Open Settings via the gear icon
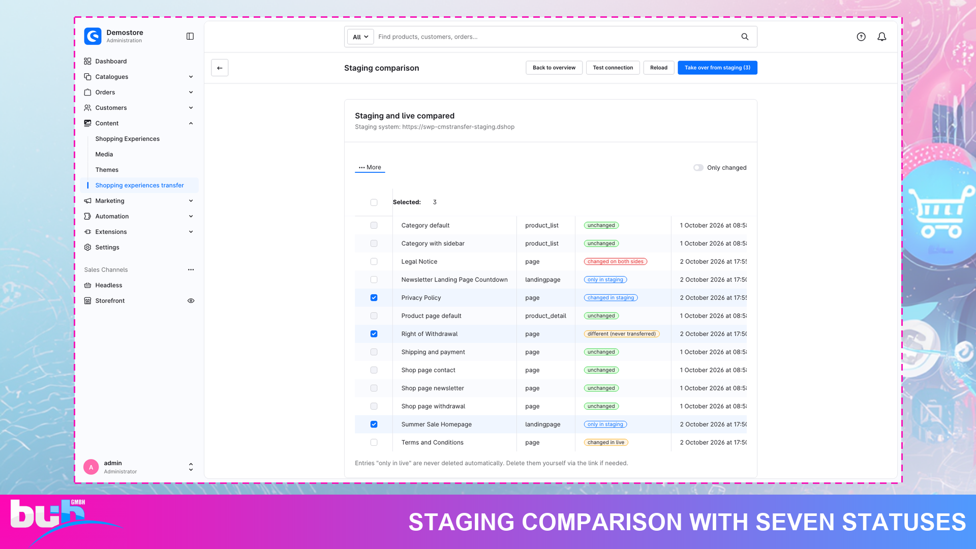The height and width of the screenshot is (549, 976). click(x=87, y=247)
